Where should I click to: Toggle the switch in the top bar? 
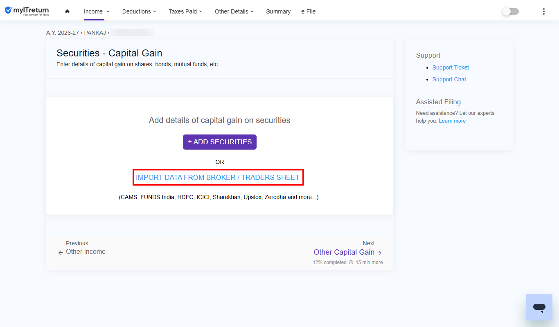point(511,11)
